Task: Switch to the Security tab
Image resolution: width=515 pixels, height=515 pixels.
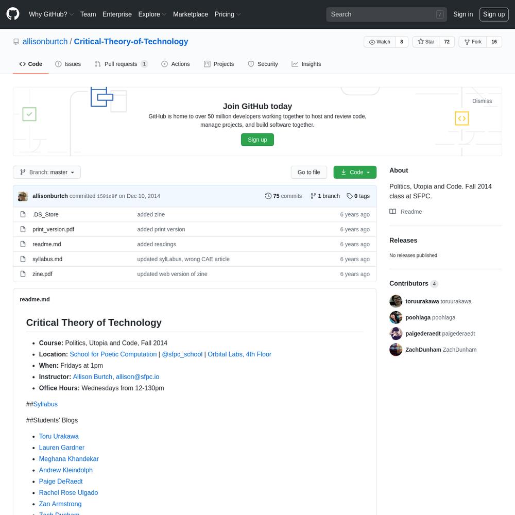Action: [x=263, y=64]
